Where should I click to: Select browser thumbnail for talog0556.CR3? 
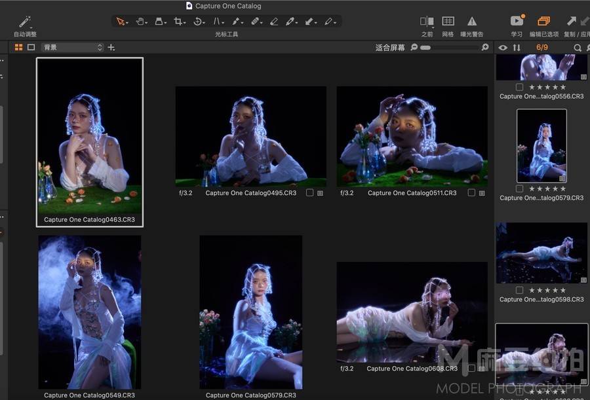(542, 67)
